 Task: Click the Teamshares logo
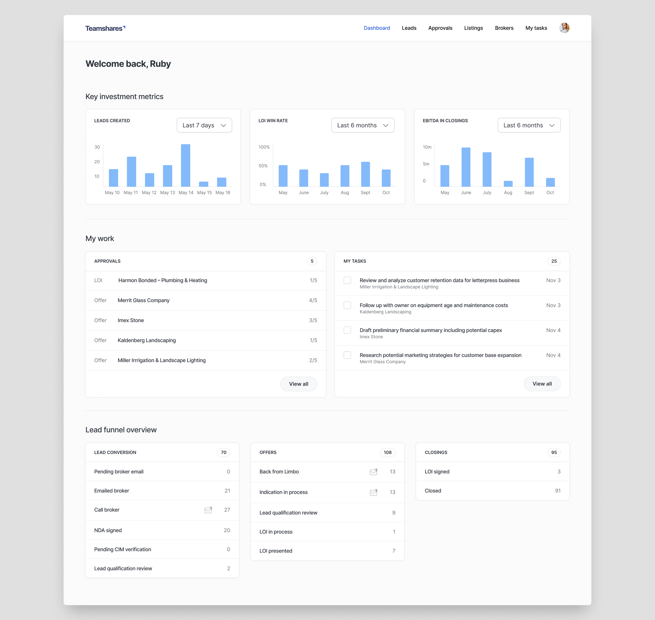105,28
